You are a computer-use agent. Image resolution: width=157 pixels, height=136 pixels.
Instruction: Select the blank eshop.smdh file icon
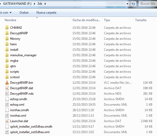click(7, 99)
